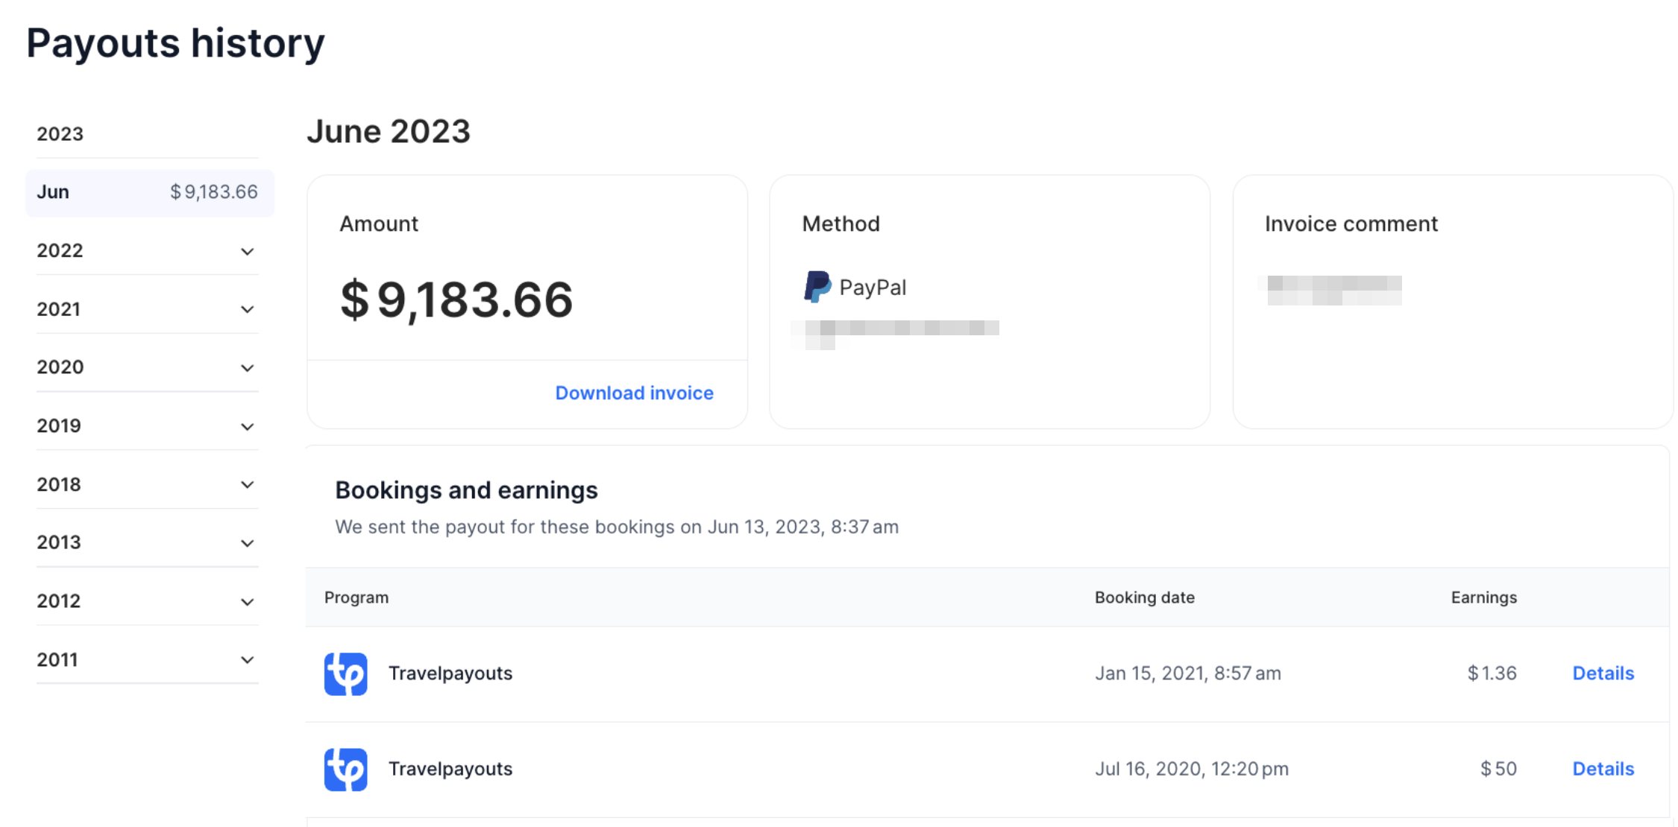Click the Travelpayouts icon on the first booking row
Viewport: 1678px width, 827px height.
(x=345, y=673)
